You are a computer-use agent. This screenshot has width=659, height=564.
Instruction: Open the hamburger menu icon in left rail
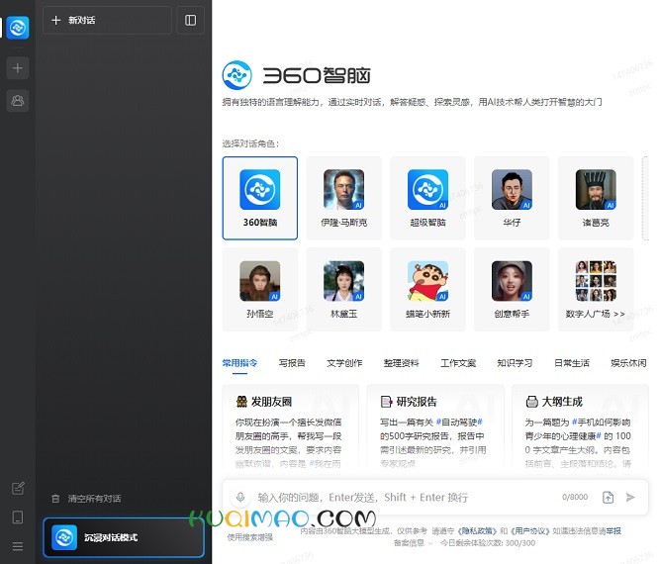18,546
